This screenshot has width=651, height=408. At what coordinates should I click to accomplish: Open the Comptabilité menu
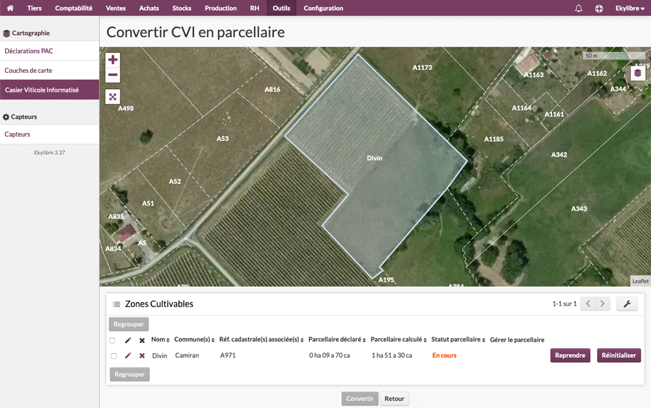(x=74, y=8)
